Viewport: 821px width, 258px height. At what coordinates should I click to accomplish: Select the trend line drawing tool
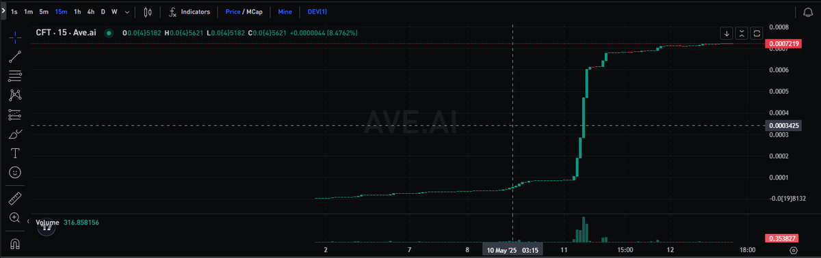pyautogui.click(x=15, y=57)
